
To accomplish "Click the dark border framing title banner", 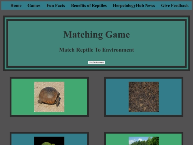I will tap(96, 16).
